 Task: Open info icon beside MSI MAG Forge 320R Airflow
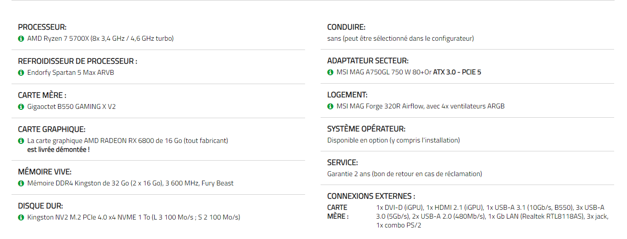330,106
